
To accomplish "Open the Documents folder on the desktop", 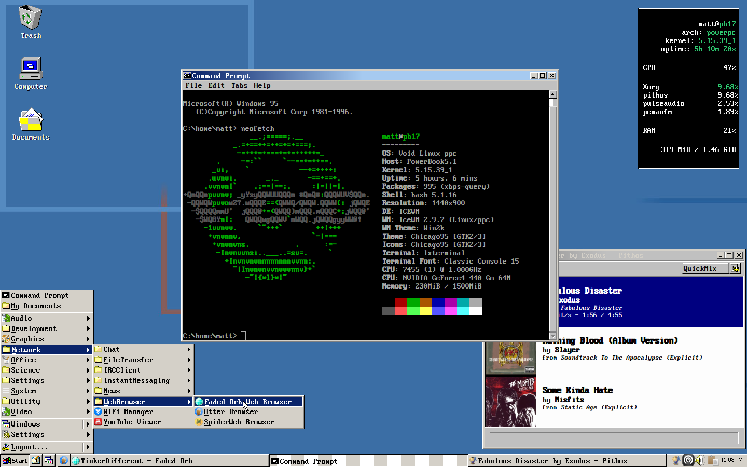I will click(31, 125).
